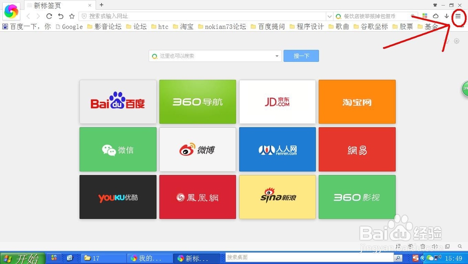Focus the taskbar 搜索桌面 search field
This screenshot has width=468, height=264.
tap(309, 258)
